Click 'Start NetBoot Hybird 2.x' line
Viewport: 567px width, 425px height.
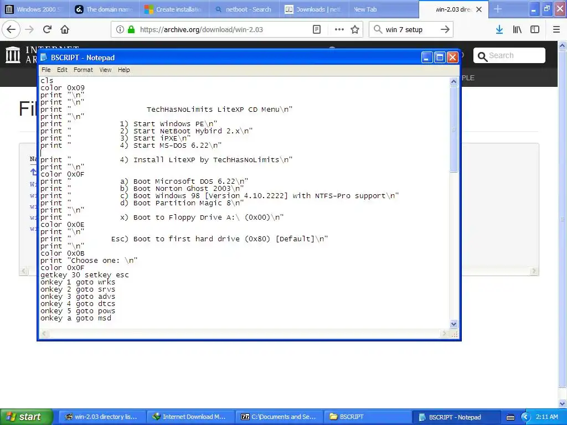coord(146,131)
